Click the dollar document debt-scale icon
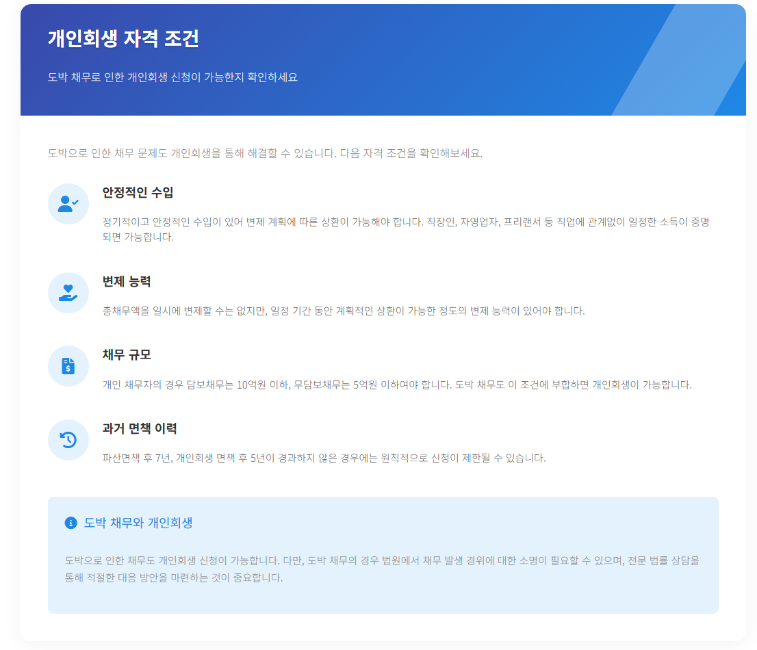Image resolution: width=757 pixels, height=650 pixels. [68, 366]
